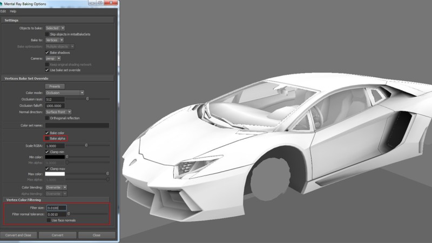Toggle Skip objects in initialBakeSets checkbox
The height and width of the screenshot is (243, 432).
coord(47,34)
